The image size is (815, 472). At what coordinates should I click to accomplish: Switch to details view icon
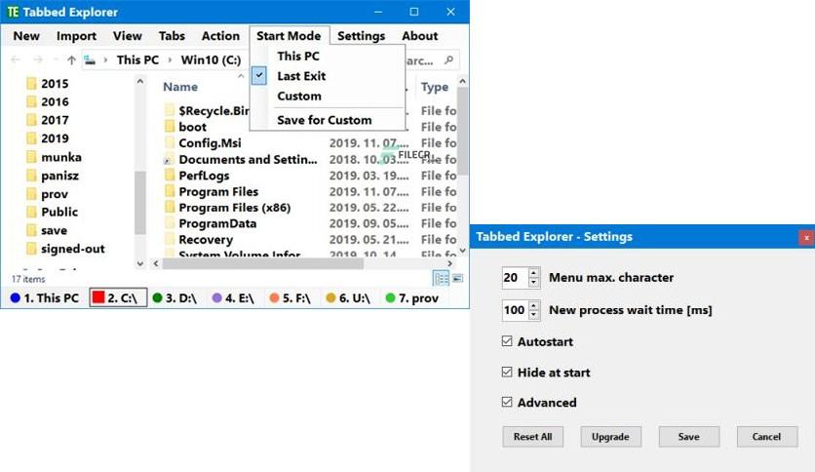[x=441, y=279]
